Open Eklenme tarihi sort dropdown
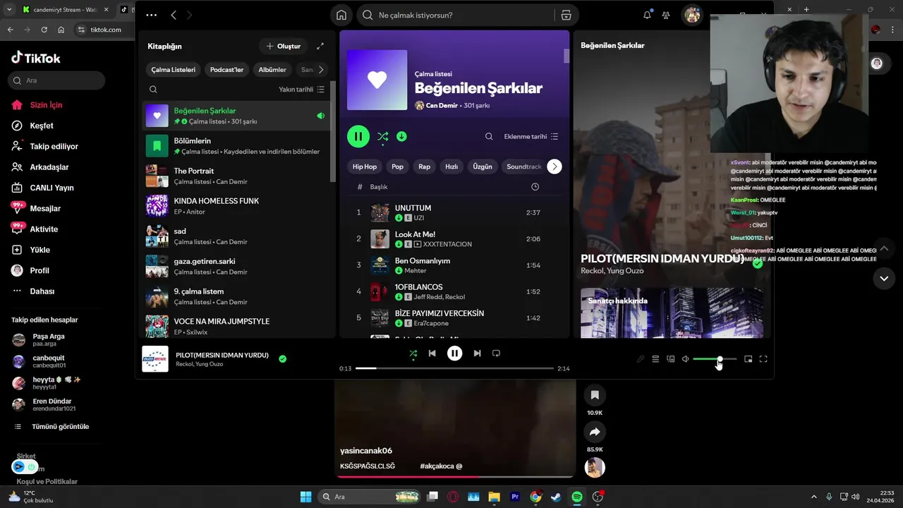The height and width of the screenshot is (508, 903). tap(531, 136)
